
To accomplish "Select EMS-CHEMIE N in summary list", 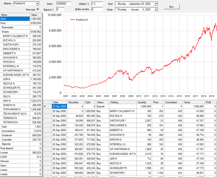I will (x=21, y=49).
